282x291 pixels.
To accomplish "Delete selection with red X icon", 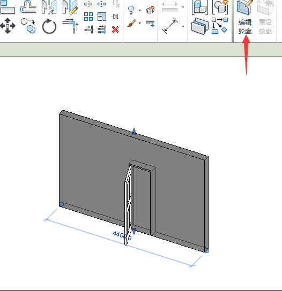I will tap(115, 29).
